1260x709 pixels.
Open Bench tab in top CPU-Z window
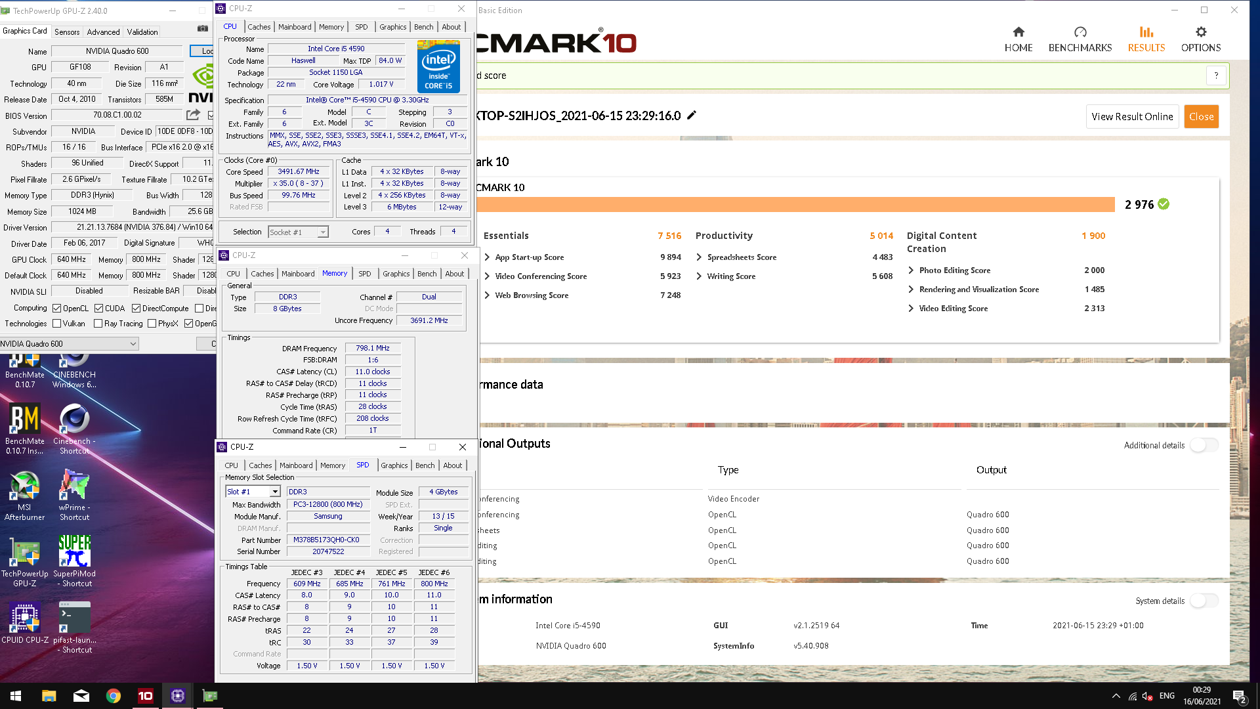(x=423, y=27)
